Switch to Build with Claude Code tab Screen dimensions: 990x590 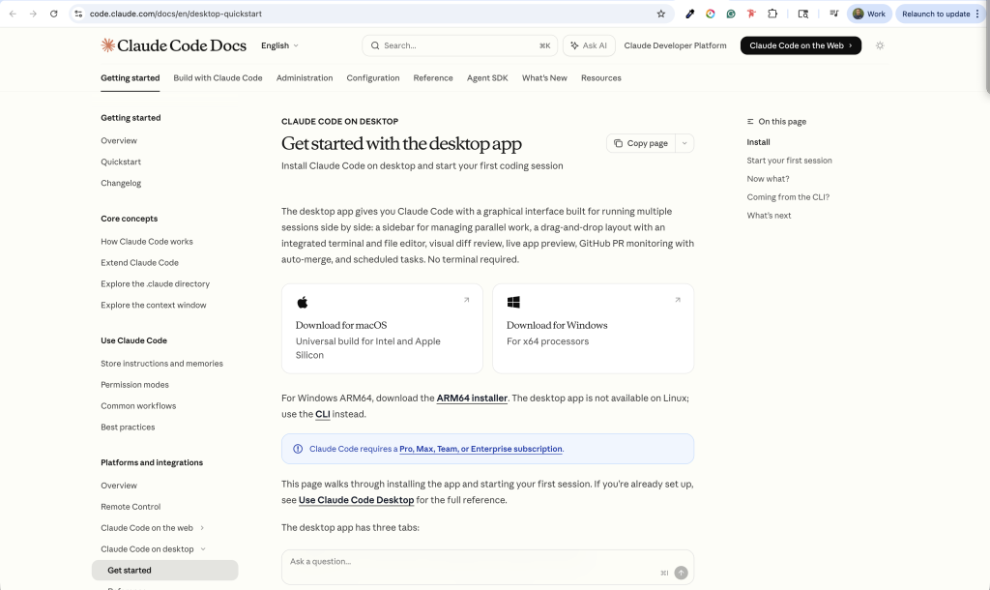(218, 78)
